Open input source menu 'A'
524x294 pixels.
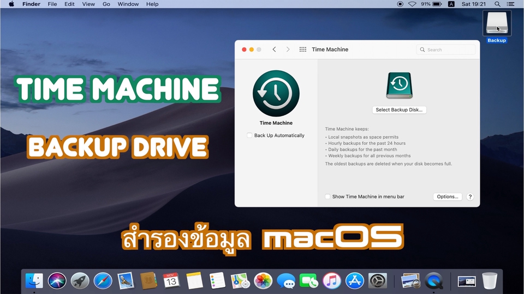pyautogui.click(x=451, y=4)
